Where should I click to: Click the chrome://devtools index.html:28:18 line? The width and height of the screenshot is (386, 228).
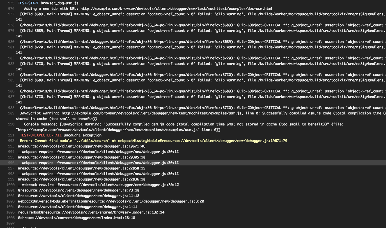[76, 218]
